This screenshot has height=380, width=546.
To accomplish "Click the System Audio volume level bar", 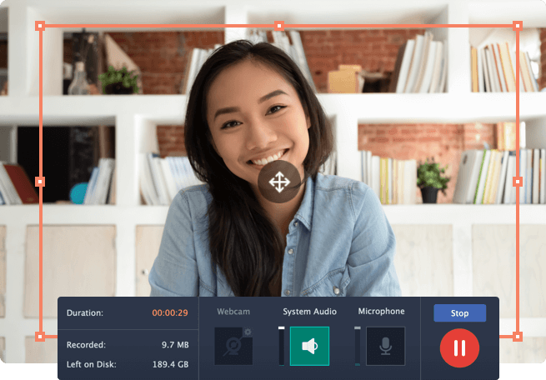I will click(282, 346).
